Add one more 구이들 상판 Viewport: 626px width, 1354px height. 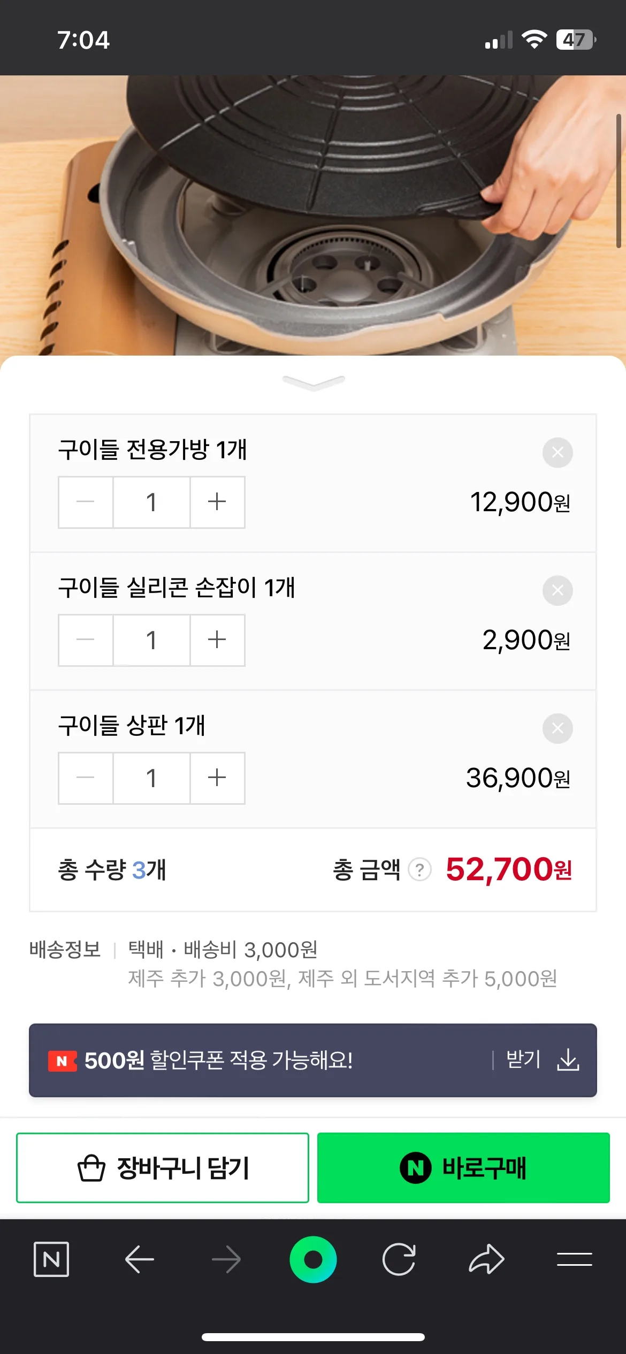217,778
